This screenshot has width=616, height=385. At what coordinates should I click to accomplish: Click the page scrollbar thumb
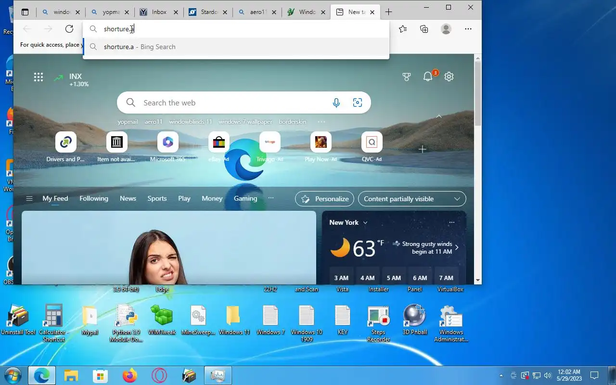[477, 93]
